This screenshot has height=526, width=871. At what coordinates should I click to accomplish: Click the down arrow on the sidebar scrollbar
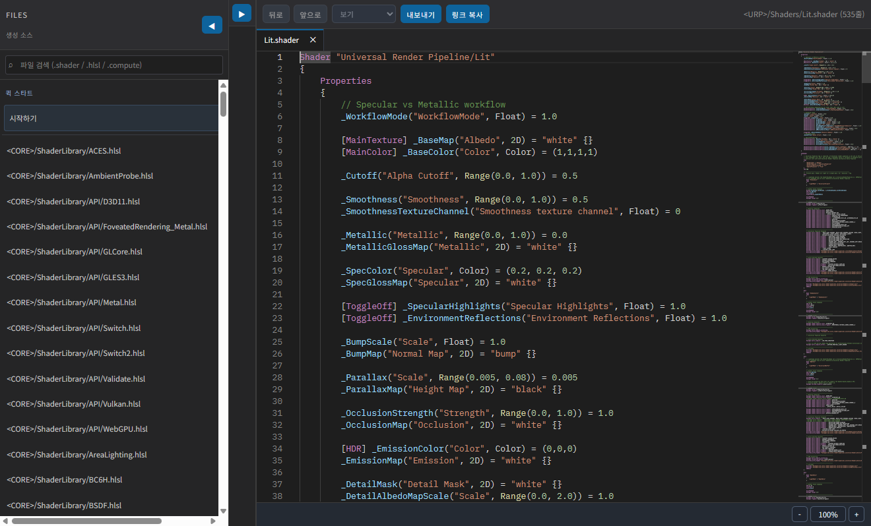223,510
